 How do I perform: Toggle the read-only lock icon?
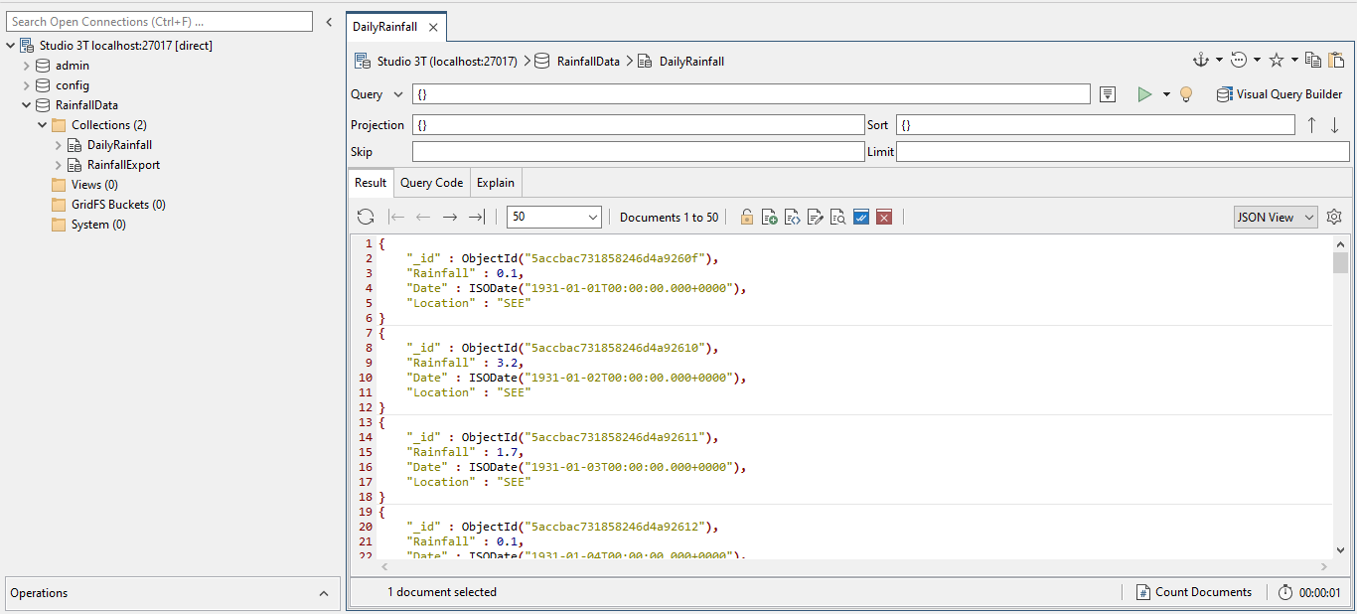747,217
